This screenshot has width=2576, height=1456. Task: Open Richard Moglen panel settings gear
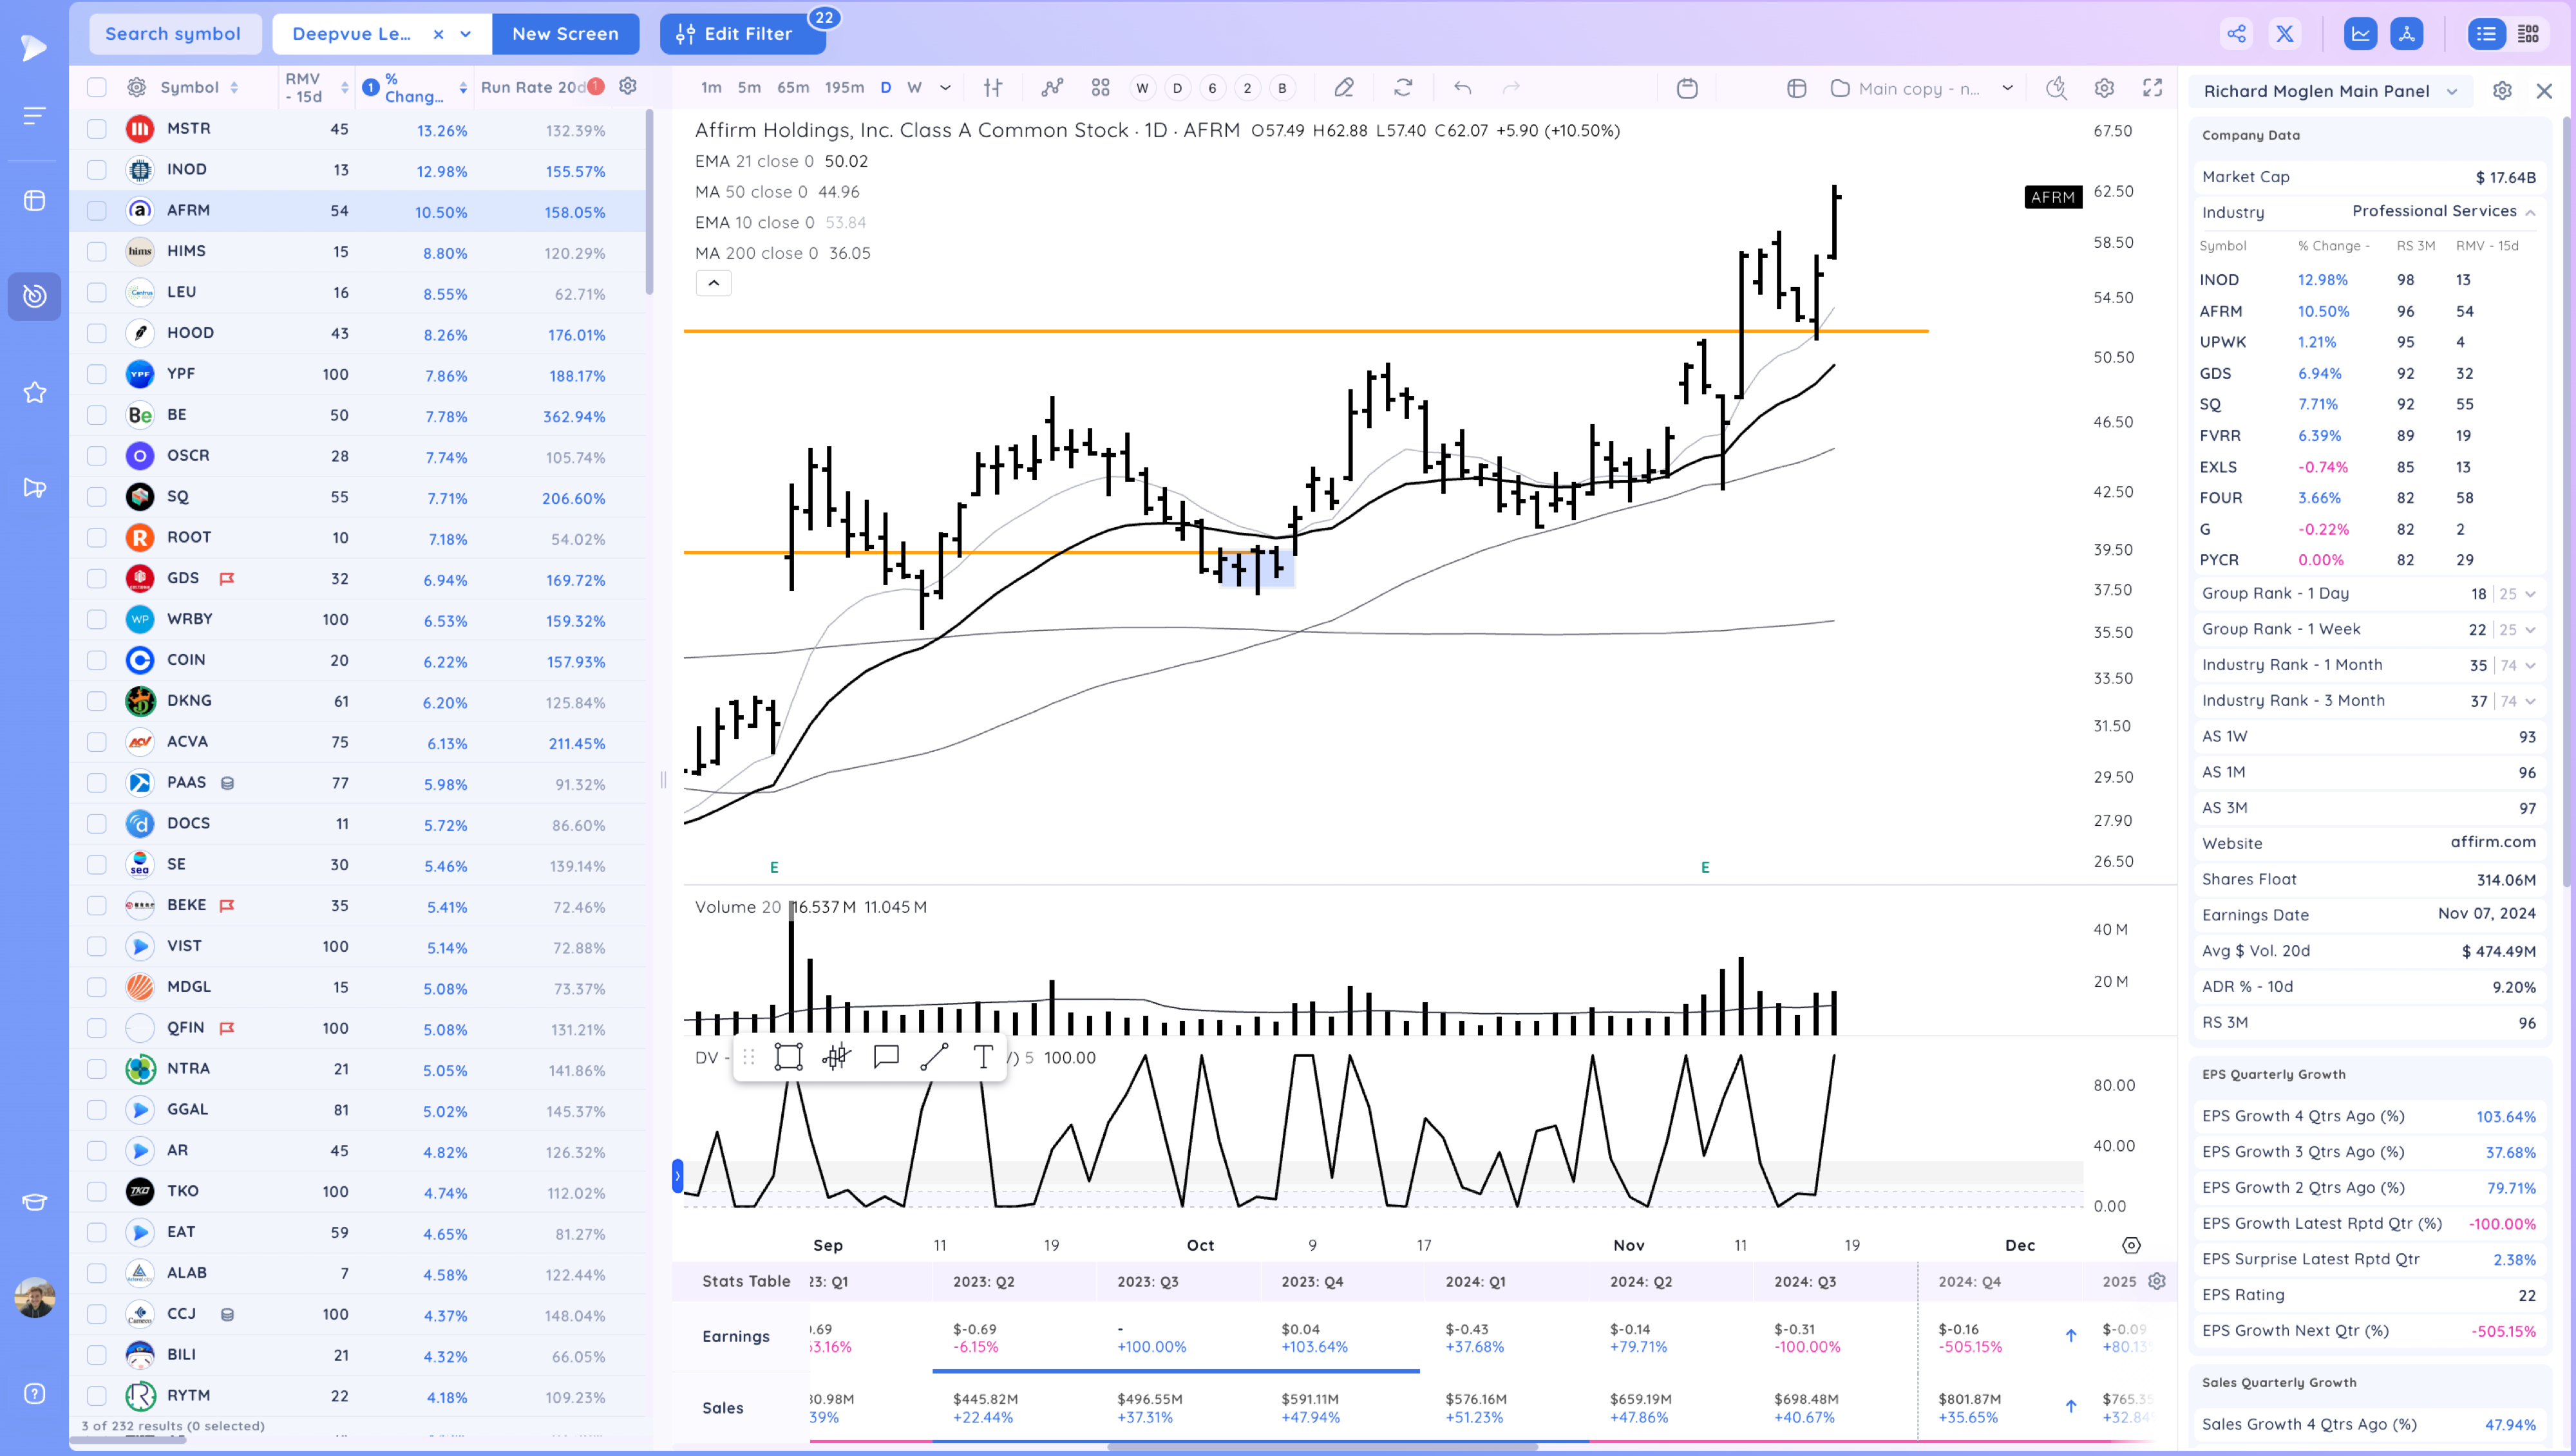pyautogui.click(x=2502, y=91)
